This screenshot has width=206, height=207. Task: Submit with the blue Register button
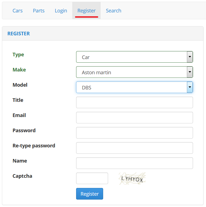point(90,194)
